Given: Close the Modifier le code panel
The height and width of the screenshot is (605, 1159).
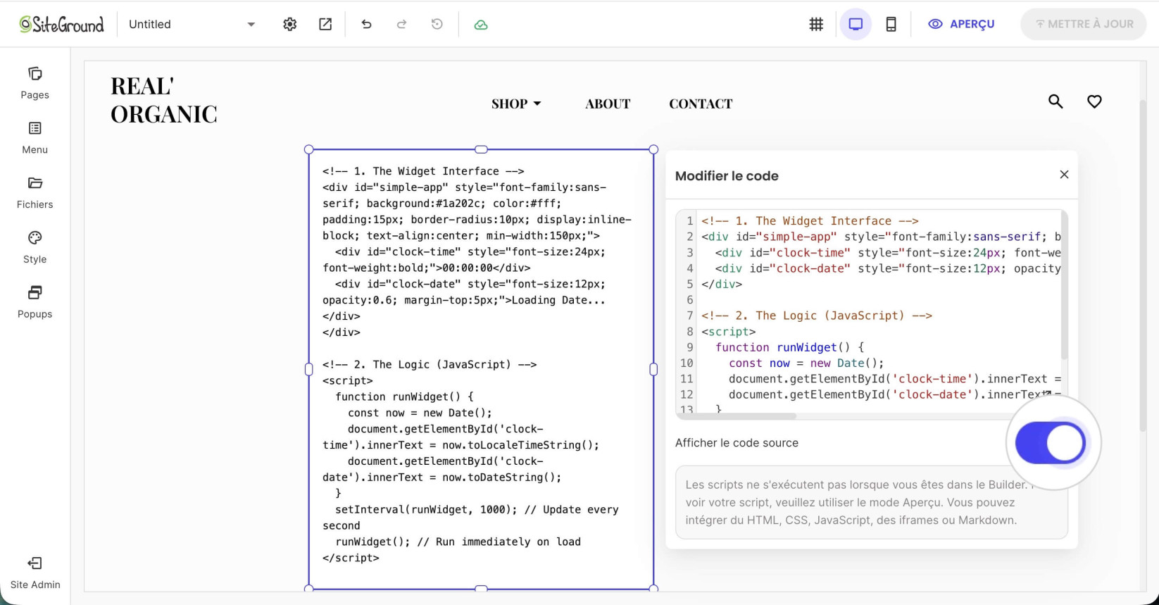Looking at the screenshot, I should coord(1064,175).
